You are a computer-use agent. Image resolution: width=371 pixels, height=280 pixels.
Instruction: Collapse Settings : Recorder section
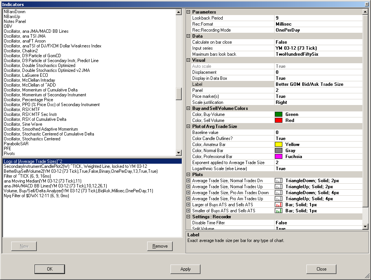[x=189, y=217]
